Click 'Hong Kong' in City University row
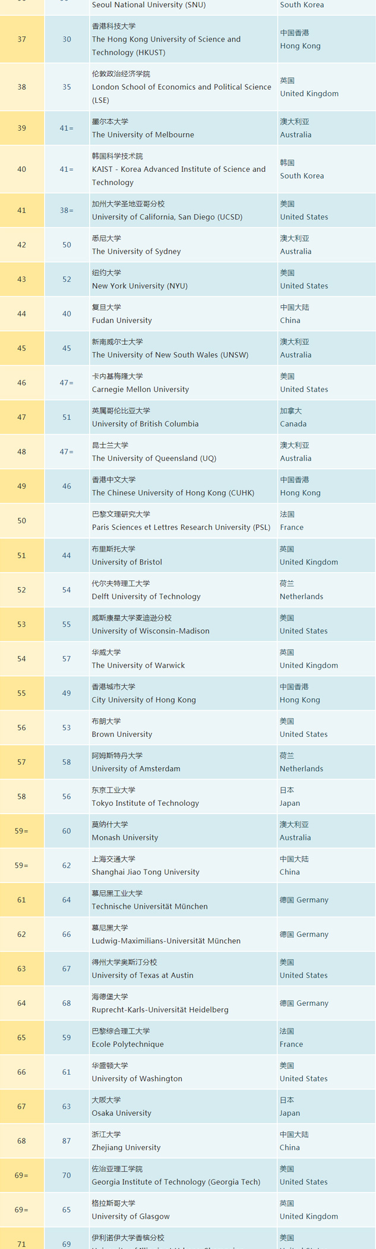376x1249 pixels. click(300, 700)
